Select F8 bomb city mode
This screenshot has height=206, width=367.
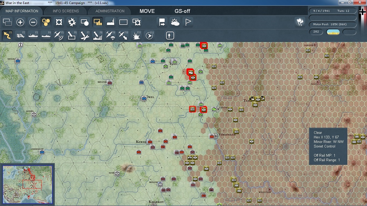(x=98, y=35)
